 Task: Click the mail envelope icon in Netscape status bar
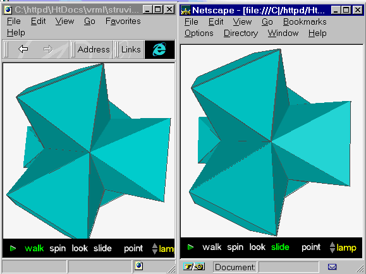coord(332,267)
